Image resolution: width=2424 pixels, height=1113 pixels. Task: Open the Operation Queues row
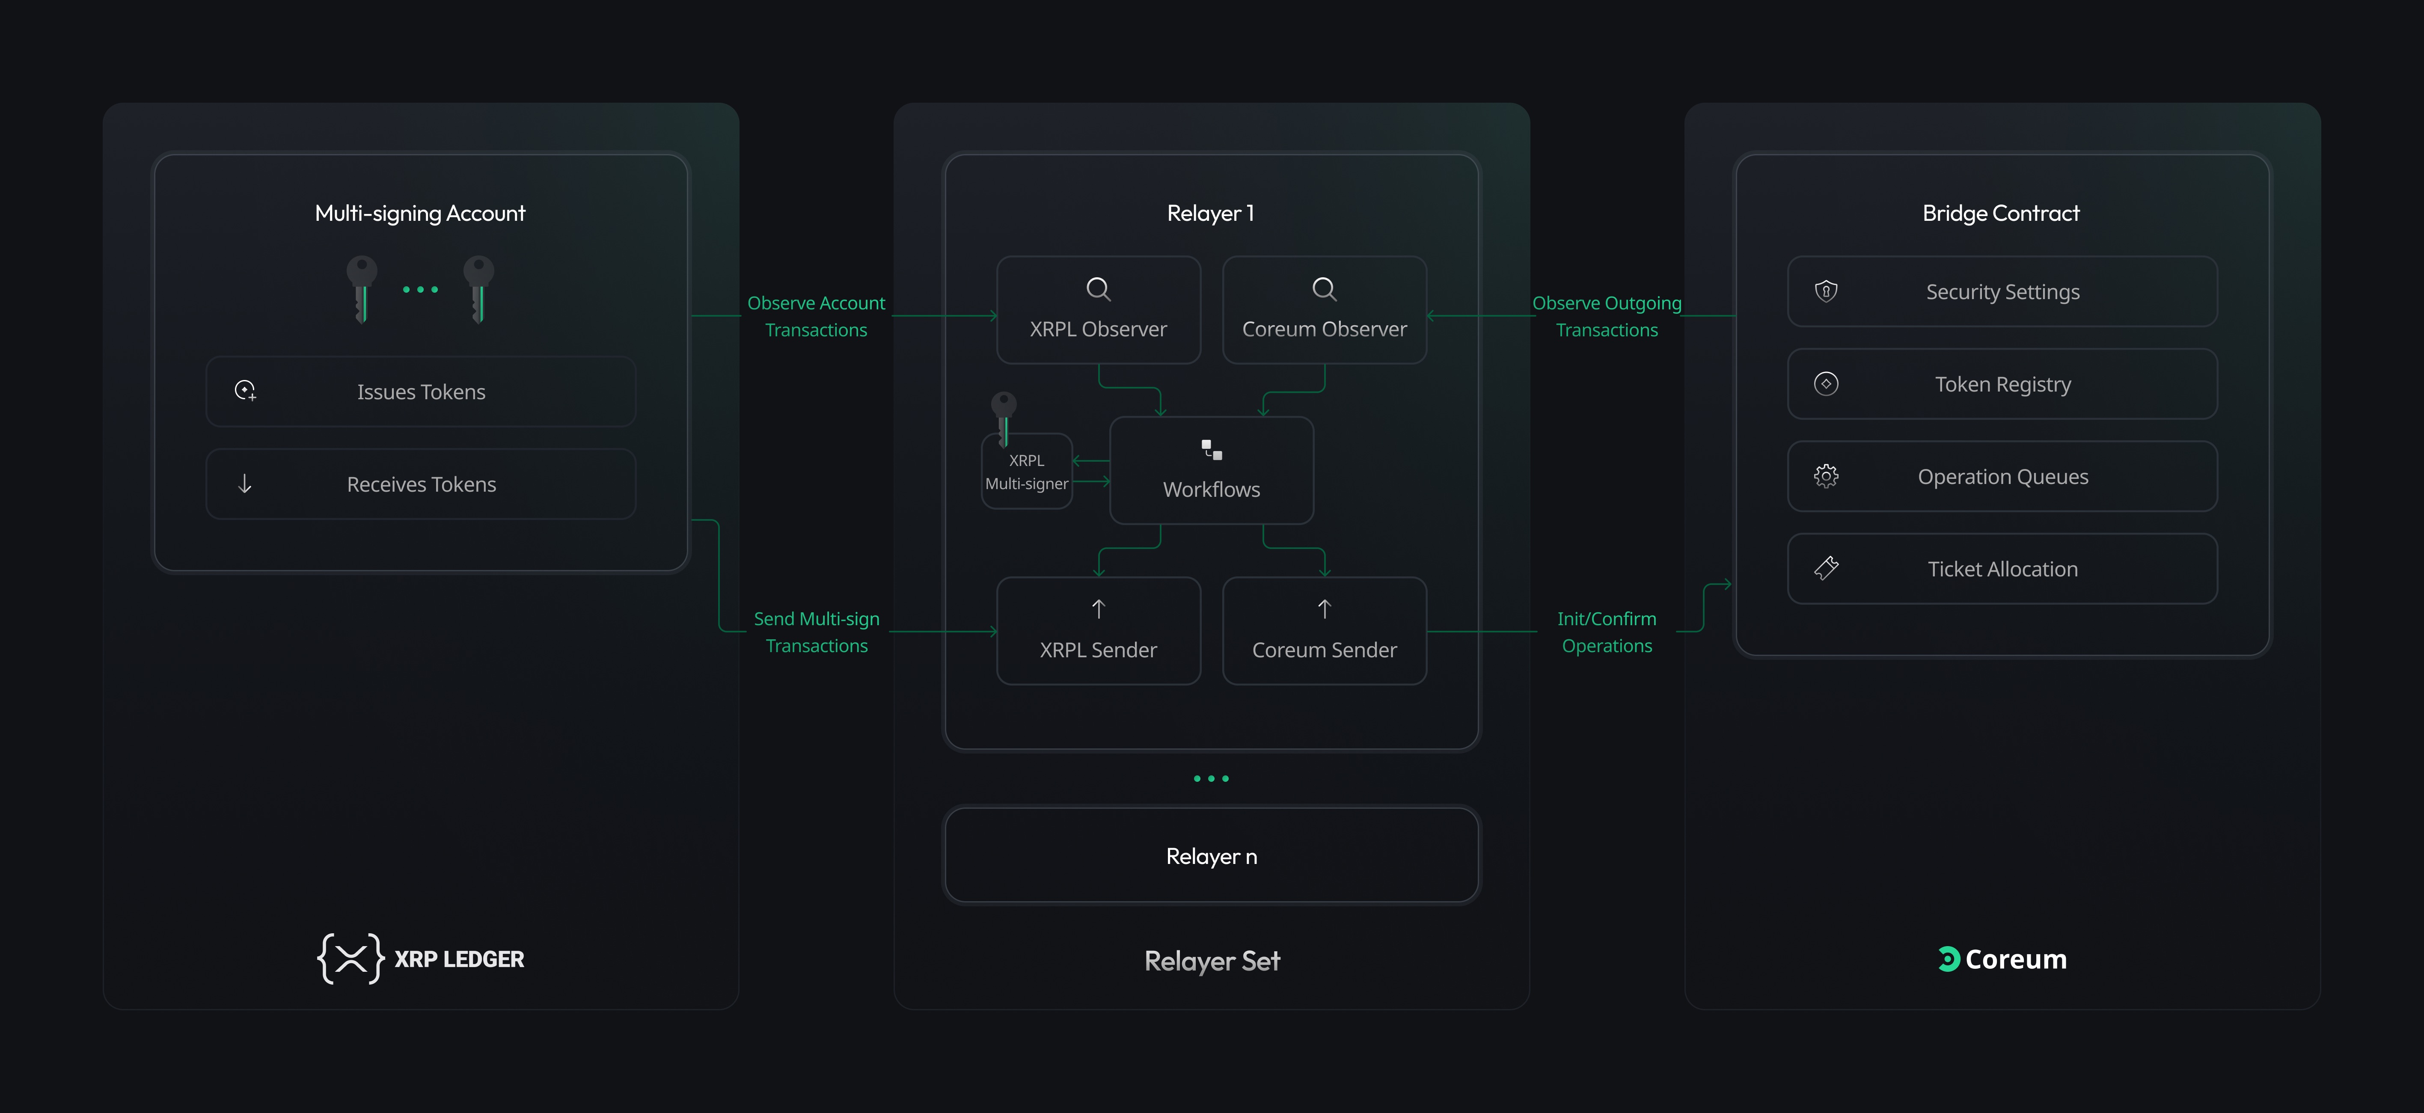tap(2002, 476)
